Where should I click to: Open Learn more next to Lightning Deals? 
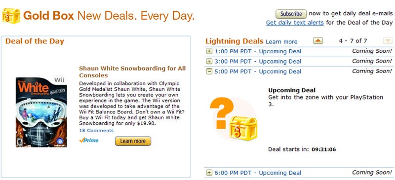[x=281, y=41]
